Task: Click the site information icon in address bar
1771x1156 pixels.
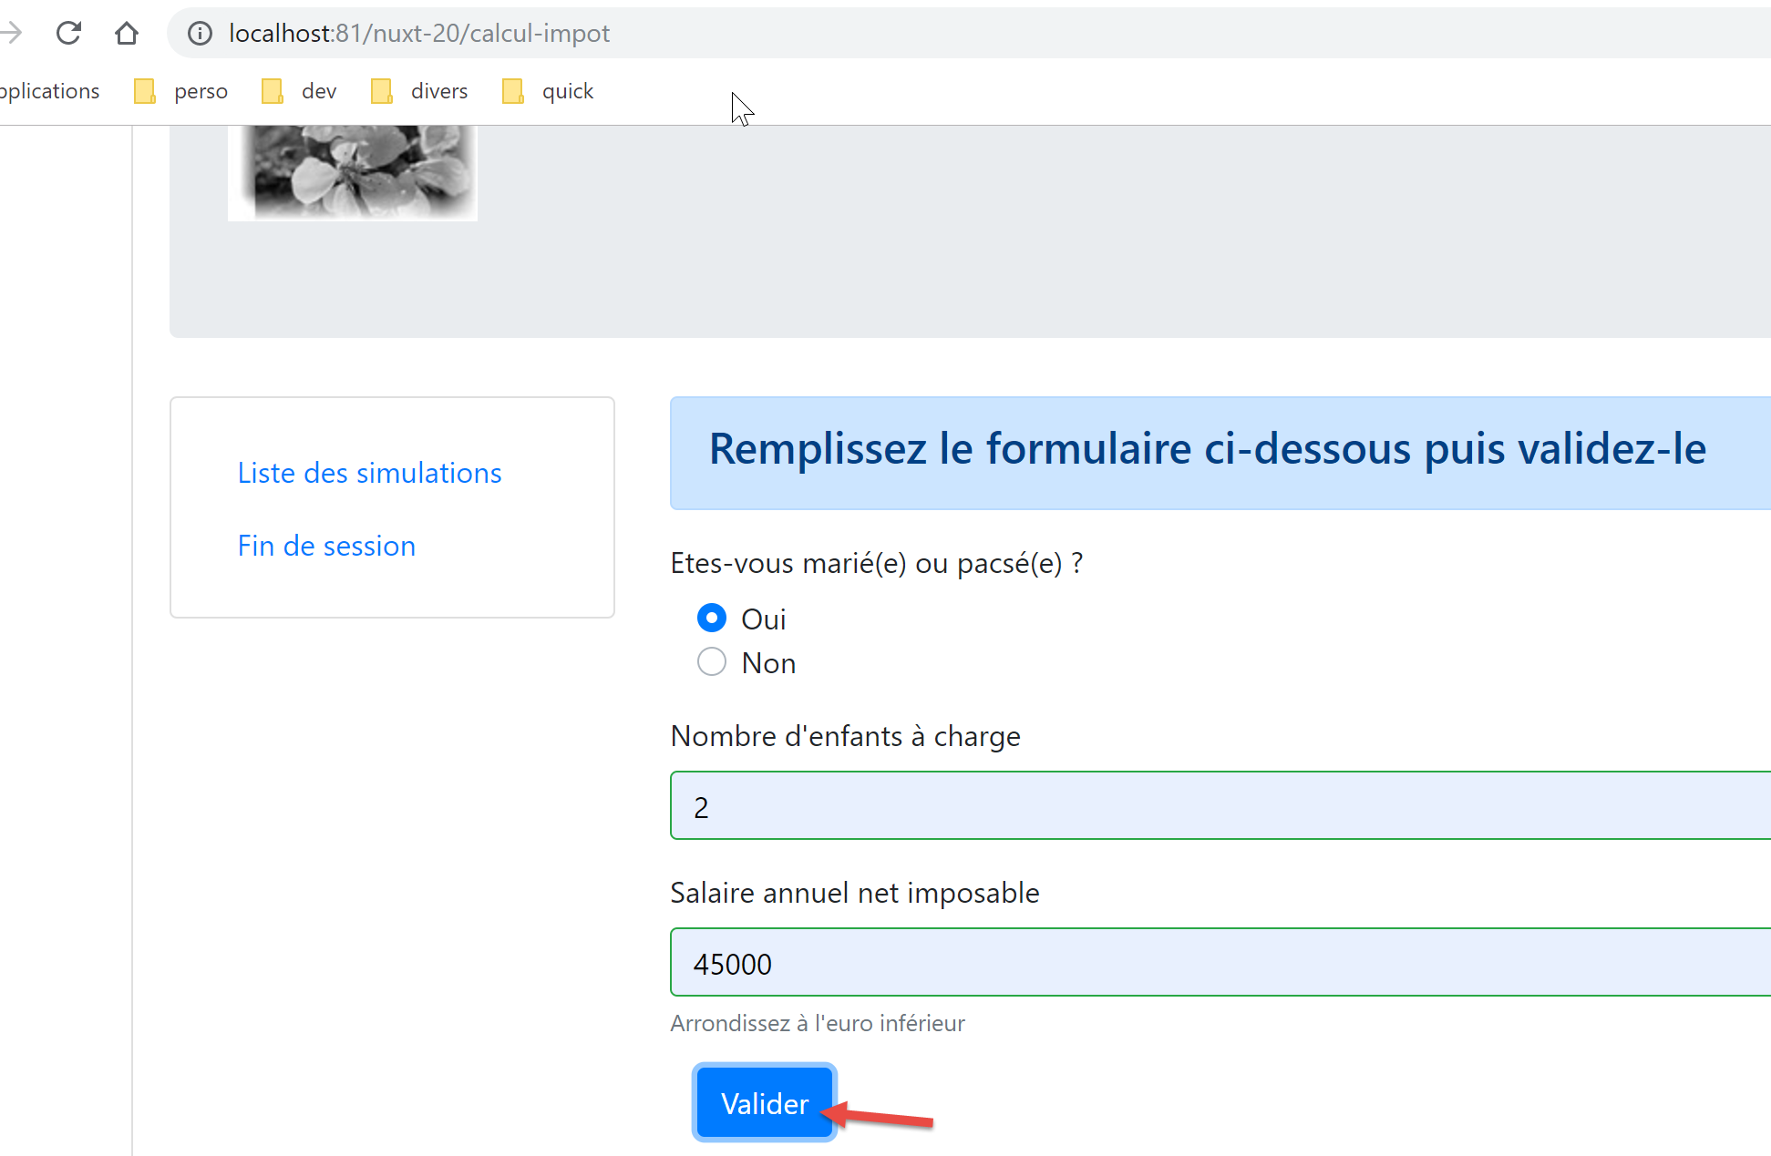Action: pos(200,34)
